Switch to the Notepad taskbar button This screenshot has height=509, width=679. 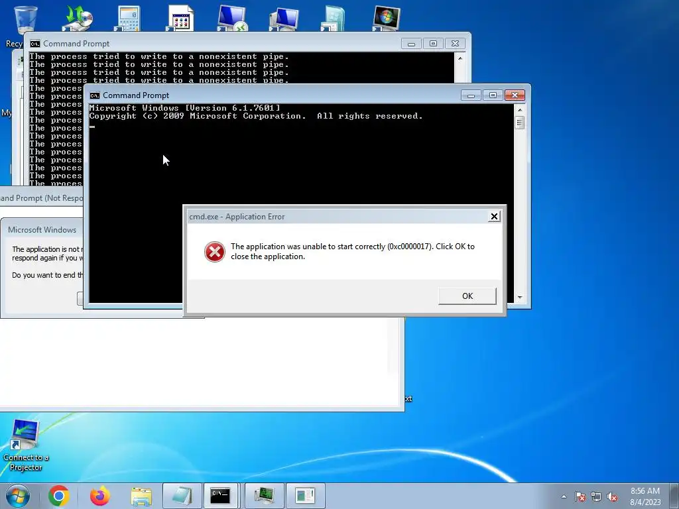click(182, 496)
